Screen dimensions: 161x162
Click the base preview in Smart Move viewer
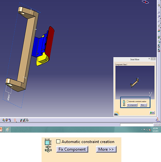tap(134, 83)
